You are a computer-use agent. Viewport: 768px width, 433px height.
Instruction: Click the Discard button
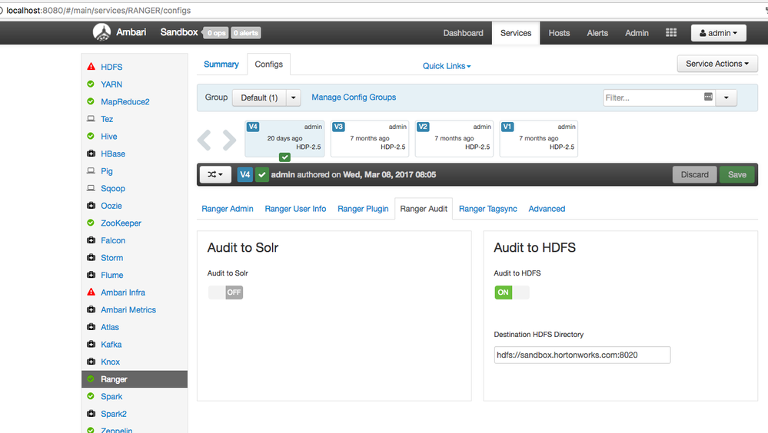pos(694,175)
